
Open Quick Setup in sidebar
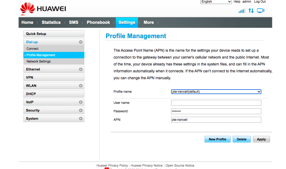54,34
